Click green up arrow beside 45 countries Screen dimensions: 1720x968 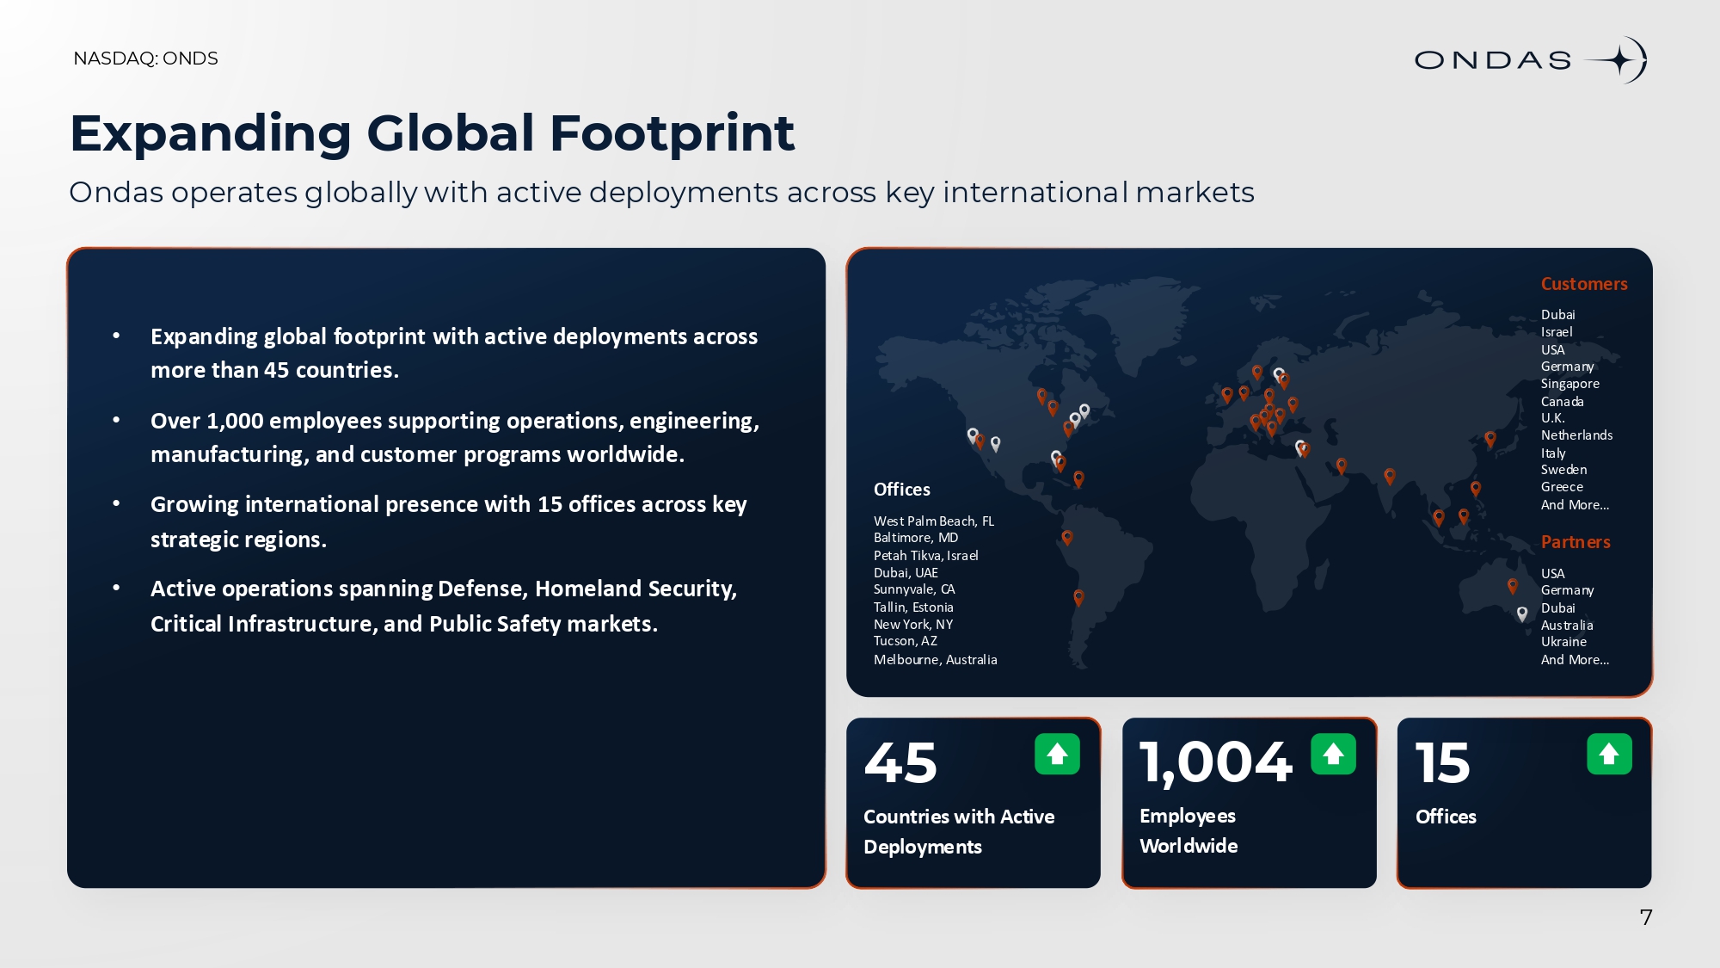1057,755
